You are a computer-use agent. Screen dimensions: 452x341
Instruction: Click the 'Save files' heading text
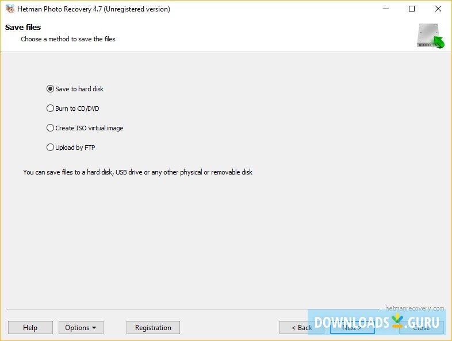pyautogui.click(x=23, y=28)
